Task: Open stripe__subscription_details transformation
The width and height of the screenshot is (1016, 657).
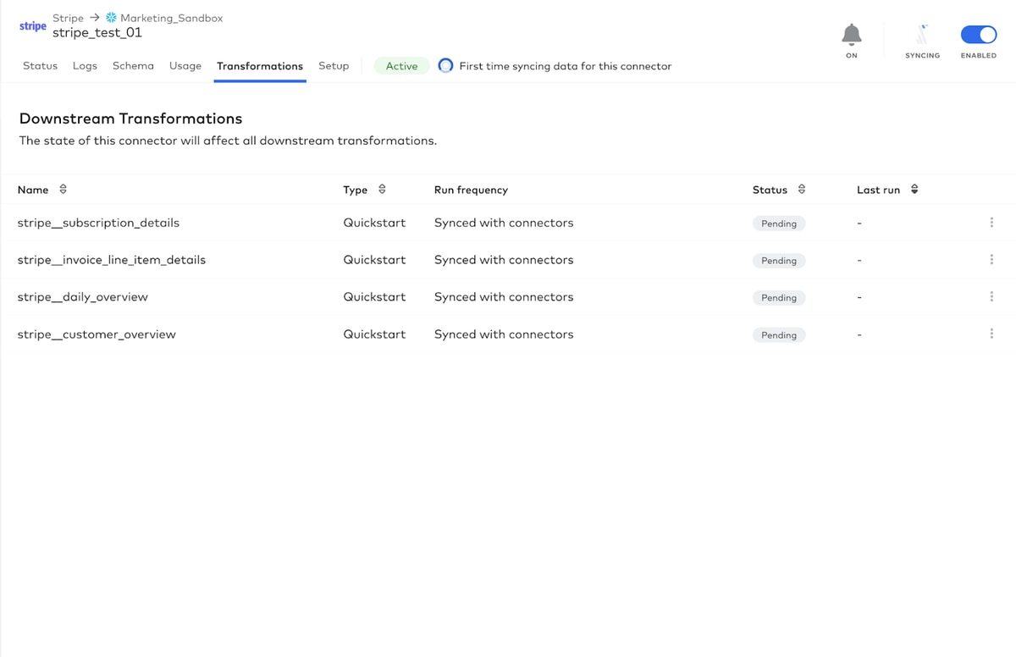Action: [x=98, y=223]
